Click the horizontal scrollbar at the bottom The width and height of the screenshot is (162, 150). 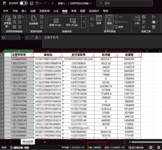147,142
